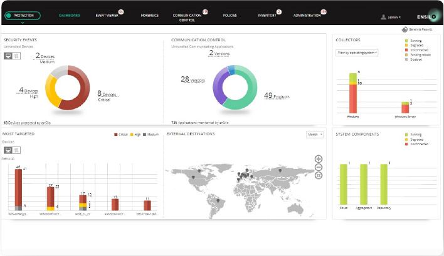Switch Security Events to desktop devices view
This screenshot has height=256, width=444.
[x=8, y=56]
